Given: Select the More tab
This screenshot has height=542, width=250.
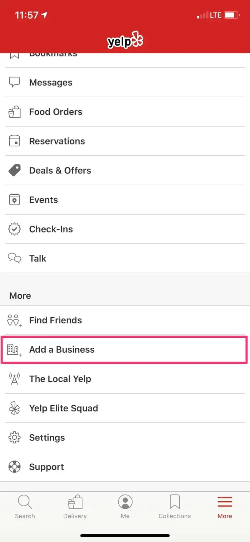Looking at the screenshot, I should (x=225, y=506).
